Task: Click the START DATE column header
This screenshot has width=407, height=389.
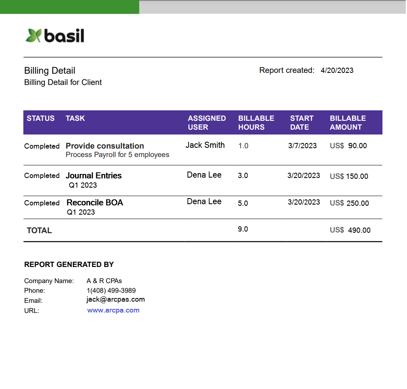Action: click(x=302, y=122)
